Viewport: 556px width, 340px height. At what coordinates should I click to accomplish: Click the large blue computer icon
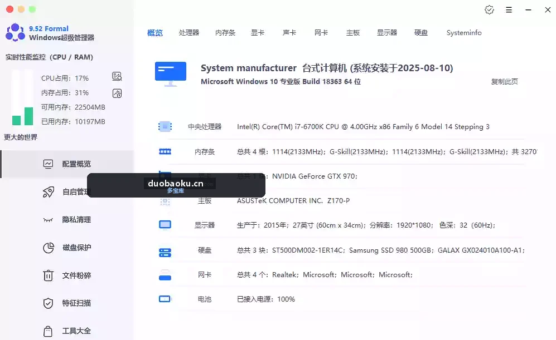(x=171, y=74)
